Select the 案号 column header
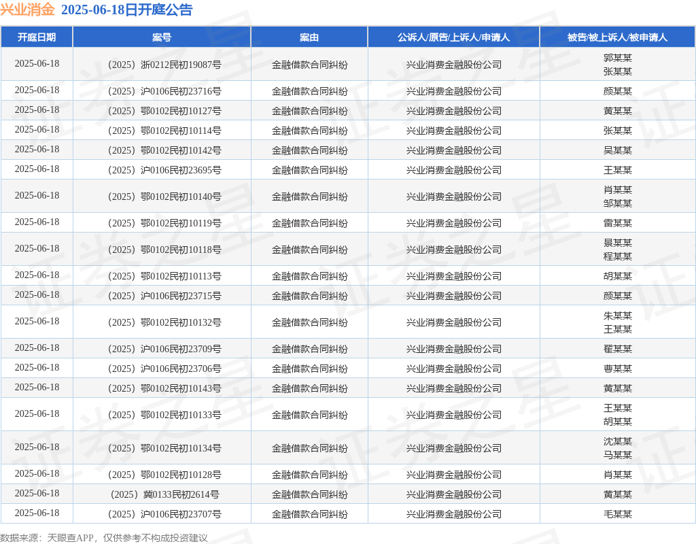This screenshot has height=544, width=696. (x=162, y=37)
